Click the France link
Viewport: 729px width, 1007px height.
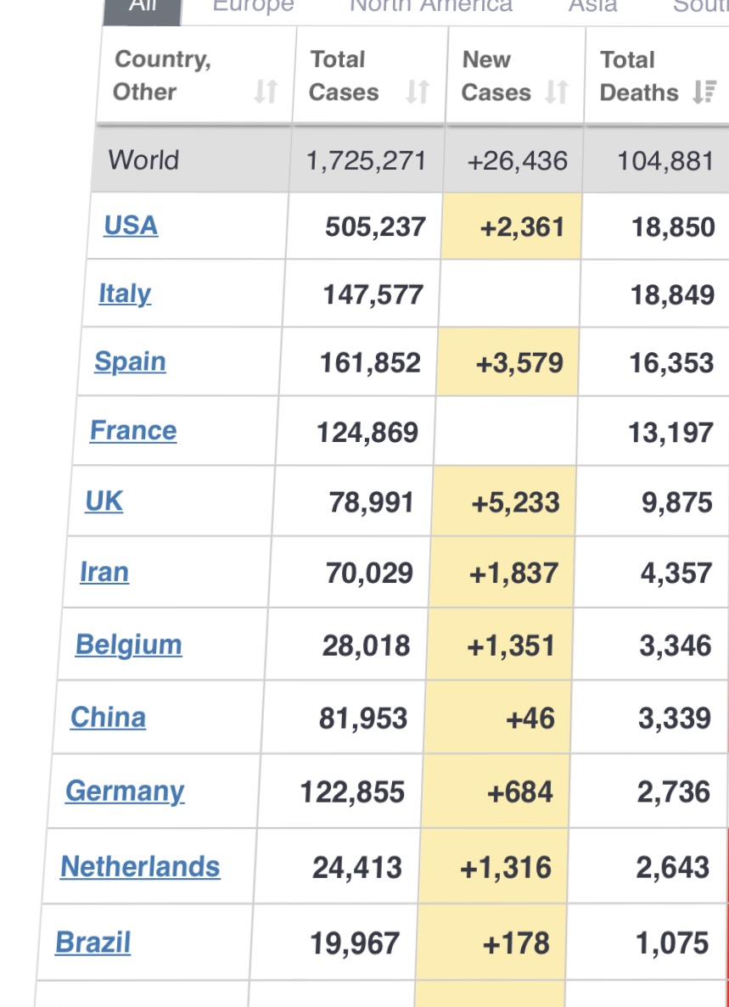[x=133, y=431]
